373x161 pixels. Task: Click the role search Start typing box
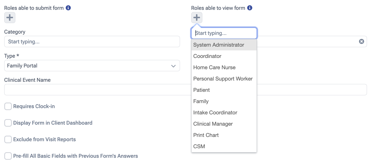coord(224,33)
